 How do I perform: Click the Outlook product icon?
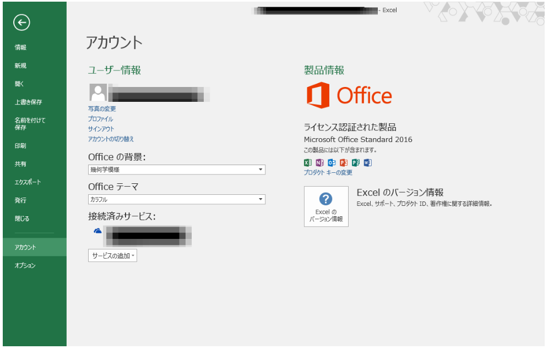click(332, 162)
